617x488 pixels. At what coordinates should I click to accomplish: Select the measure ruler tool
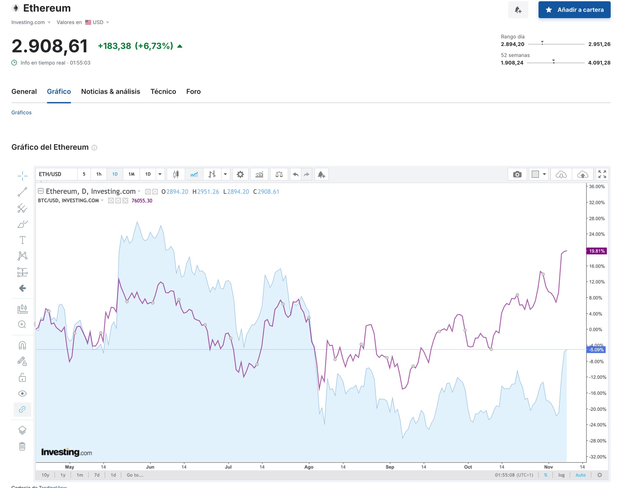(x=22, y=309)
